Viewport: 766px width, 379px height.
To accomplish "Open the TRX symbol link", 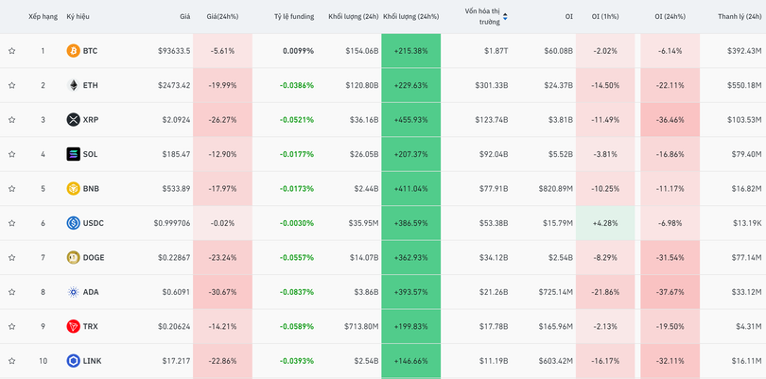I will (x=91, y=327).
